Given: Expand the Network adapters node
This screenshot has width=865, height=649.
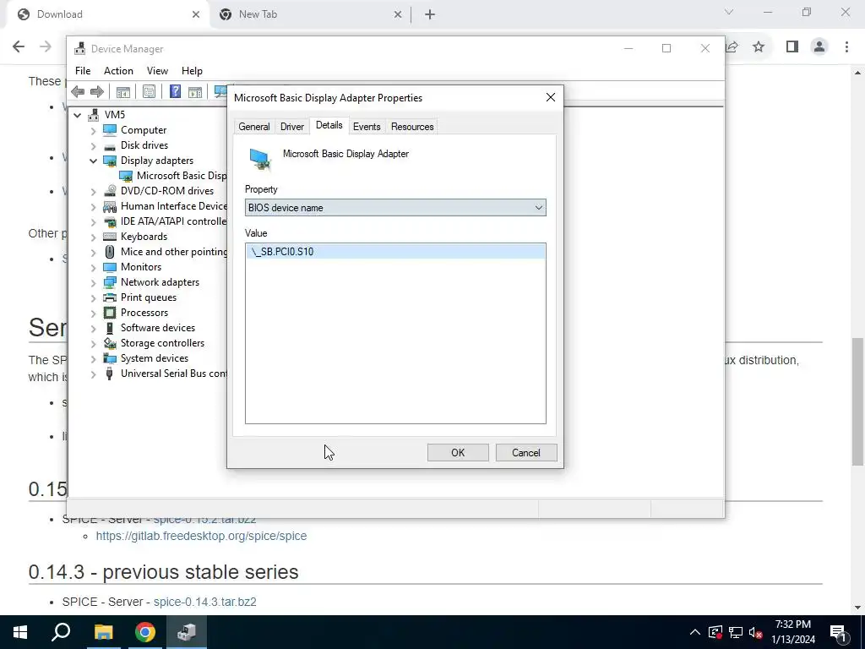Looking at the screenshot, I should tap(93, 283).
